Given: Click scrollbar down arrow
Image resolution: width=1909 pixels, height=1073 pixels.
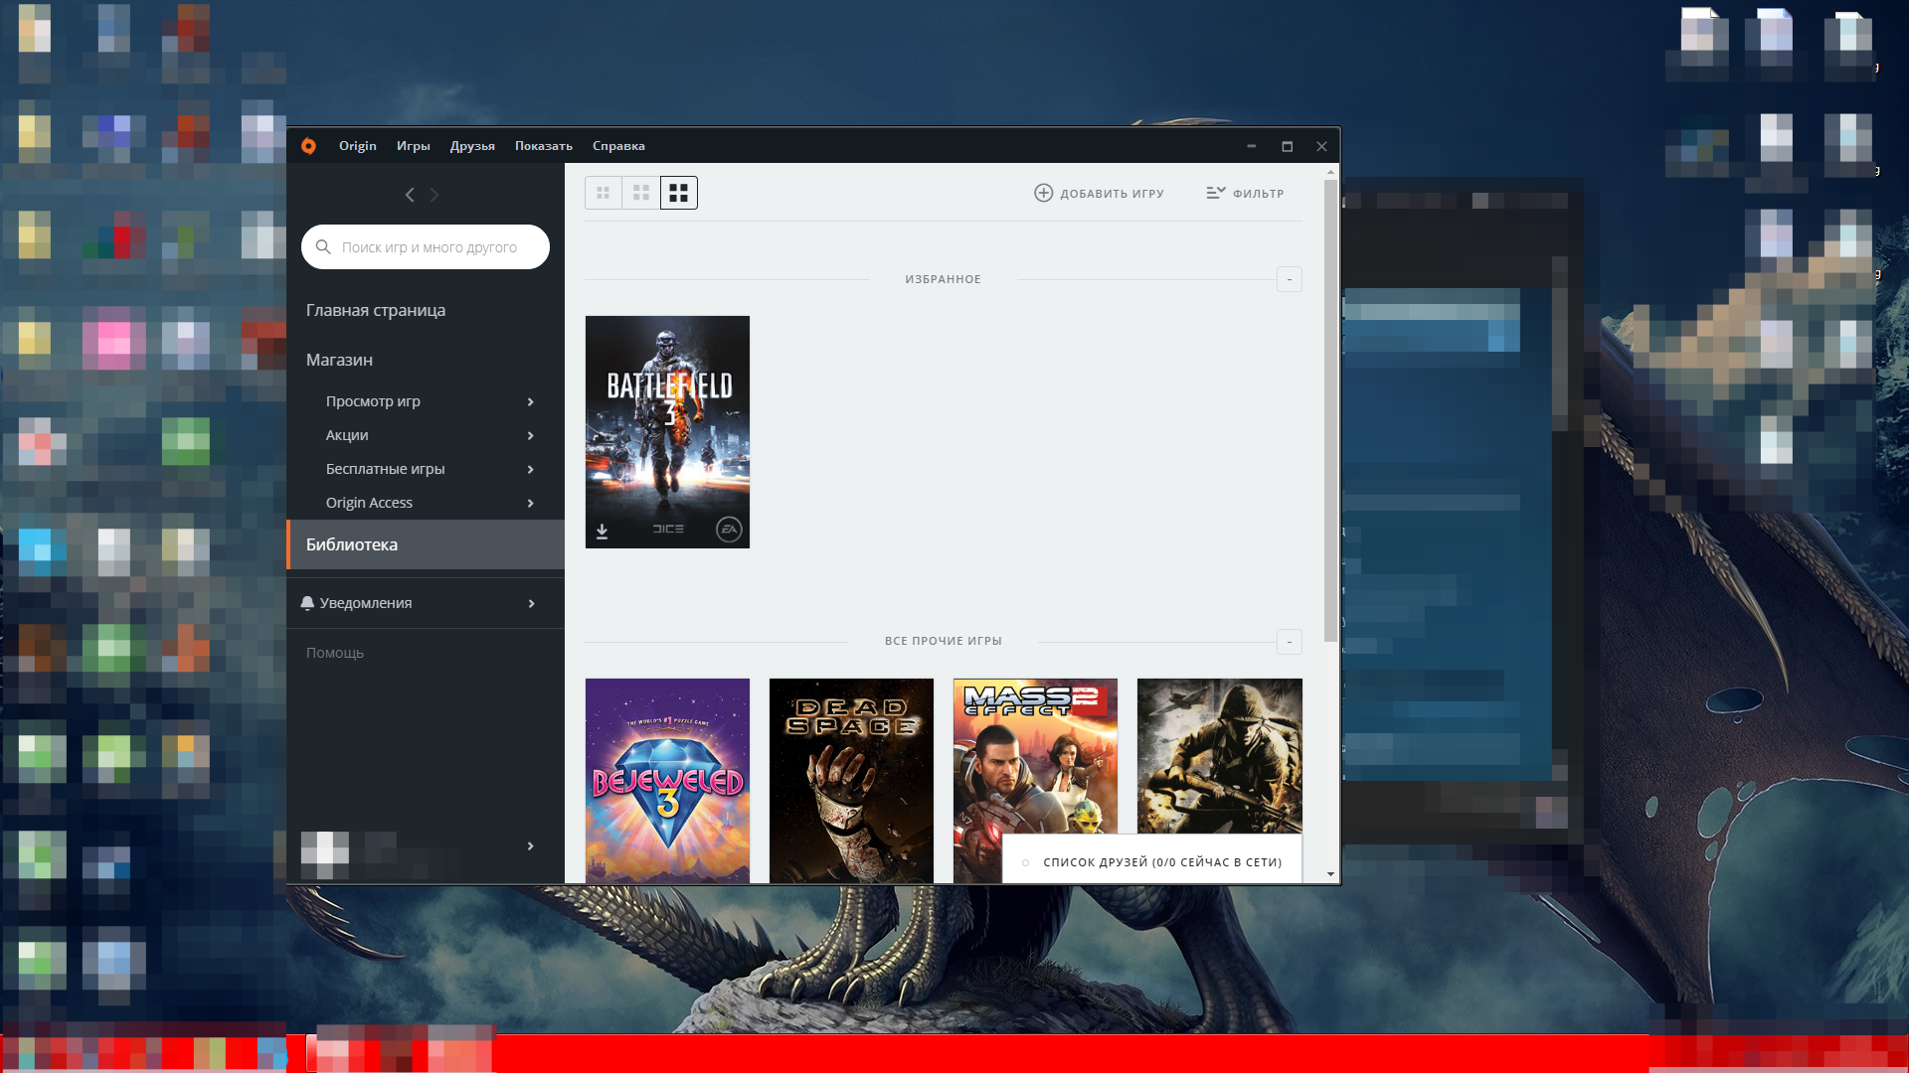Looking at the screenshot, I should [1330, 874].
